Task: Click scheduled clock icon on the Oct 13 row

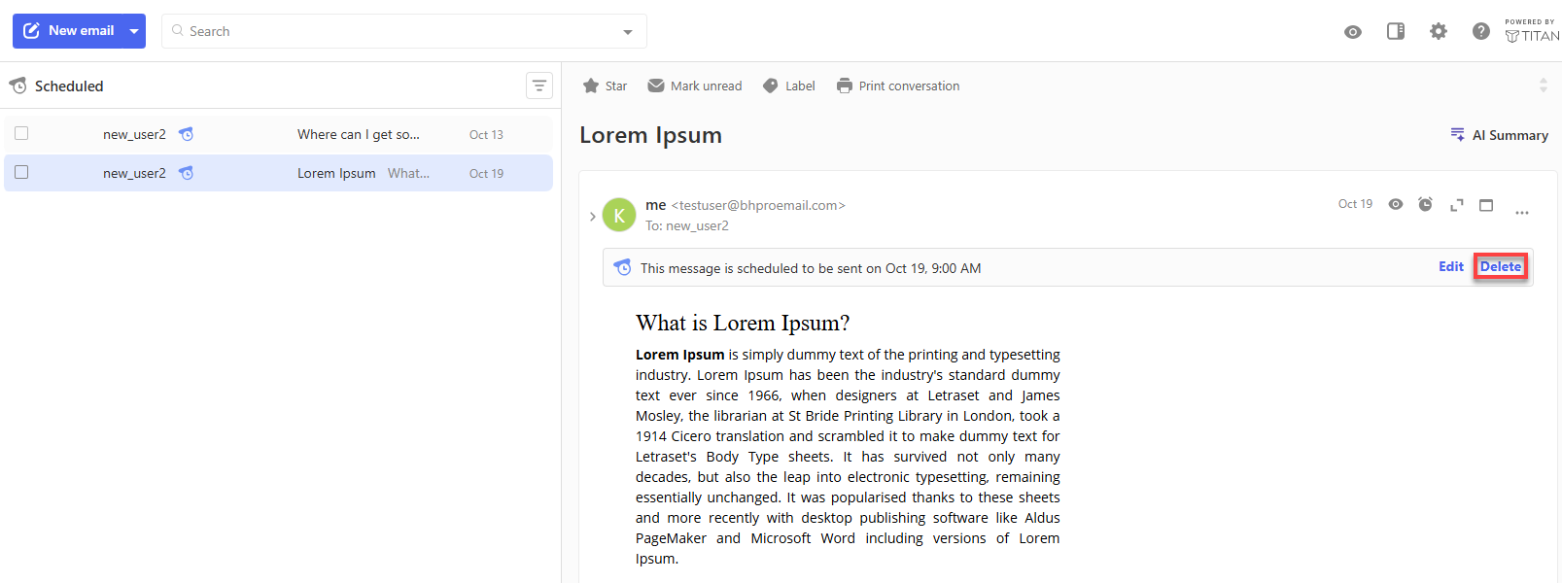Action: 186,134
